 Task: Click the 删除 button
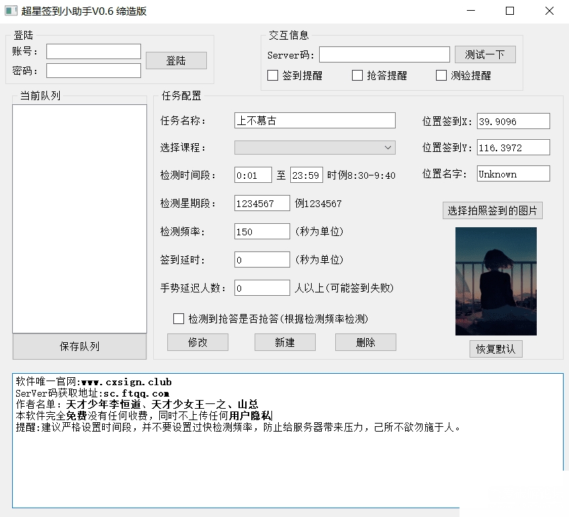pyautogui.click(x=365, y=342)
